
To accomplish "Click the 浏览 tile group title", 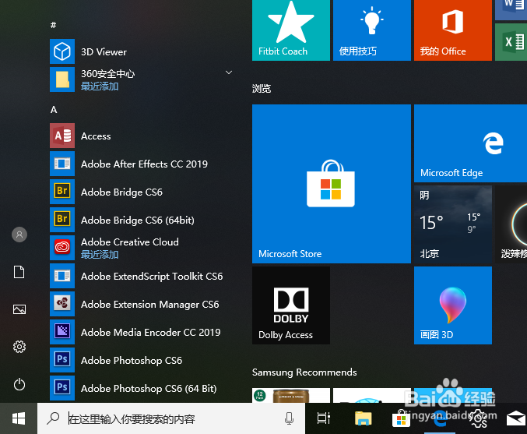I will [262, 89].
